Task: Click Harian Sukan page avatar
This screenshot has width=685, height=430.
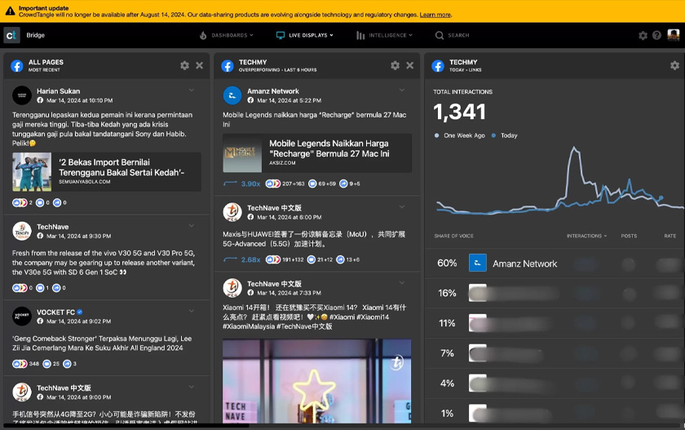Action: 22,95
